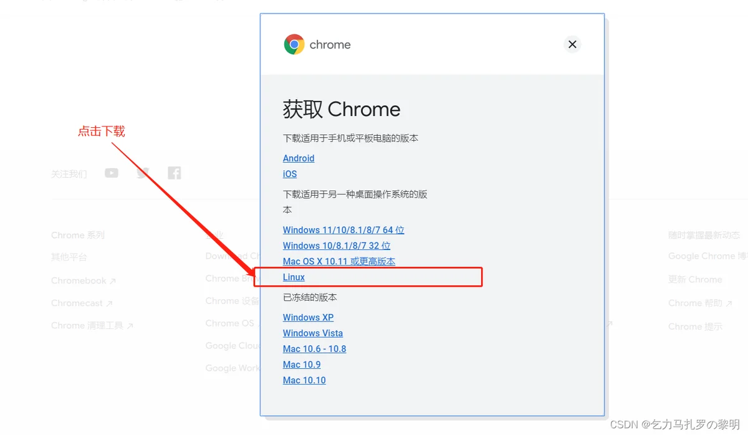Choose Windows 10/8.1/8/7 32 位 download

click(337, 246)
